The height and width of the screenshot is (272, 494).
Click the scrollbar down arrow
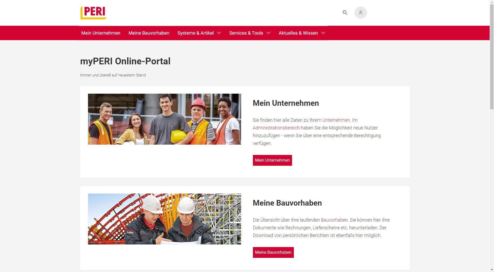492,270
